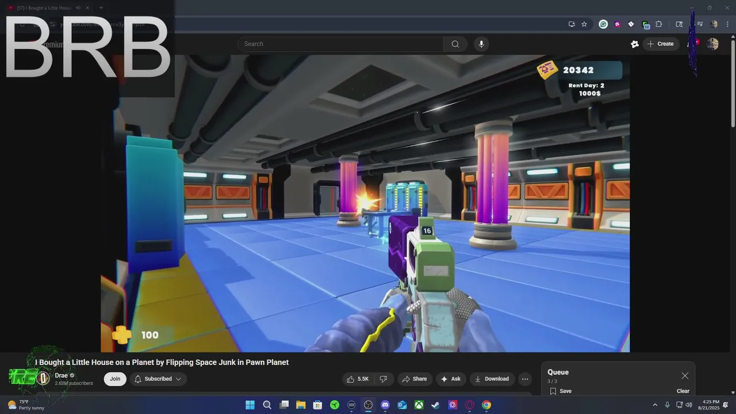The width and height of the screenshot is (736, 414).
Task: Open YouTube account avatar menu
Action: [712, 44]
